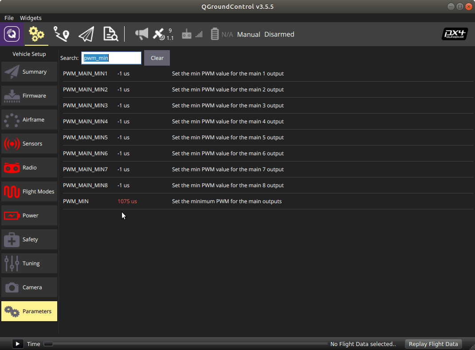
Task: Show battery status icon
Action: click(215, 34)
